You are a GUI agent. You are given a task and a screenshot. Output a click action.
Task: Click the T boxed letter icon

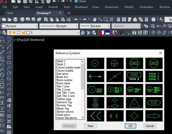pos(134,33)
